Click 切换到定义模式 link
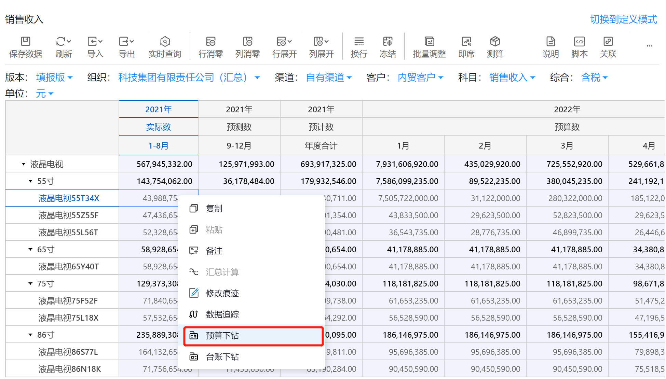Viewport: 666px width, 379px height. pyautogui.click(x=623, y=19)
